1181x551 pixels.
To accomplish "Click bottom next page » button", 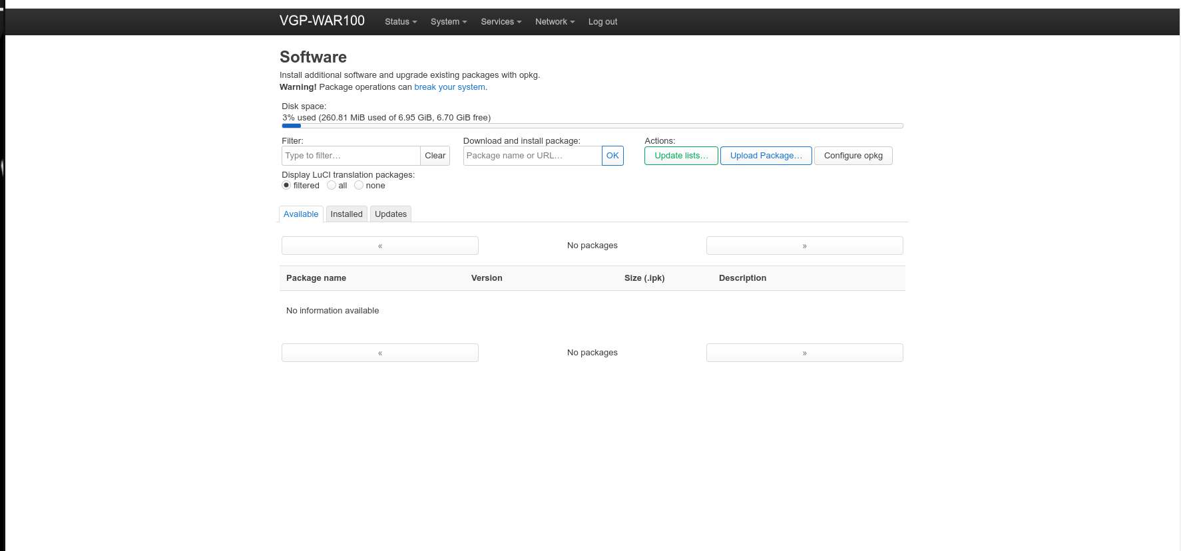I will tap(804, 353).
